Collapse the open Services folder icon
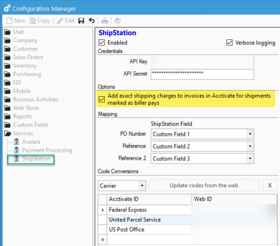The width and height of the screenshot is (280, 246). pyautogui.click(x=7, y=133)
